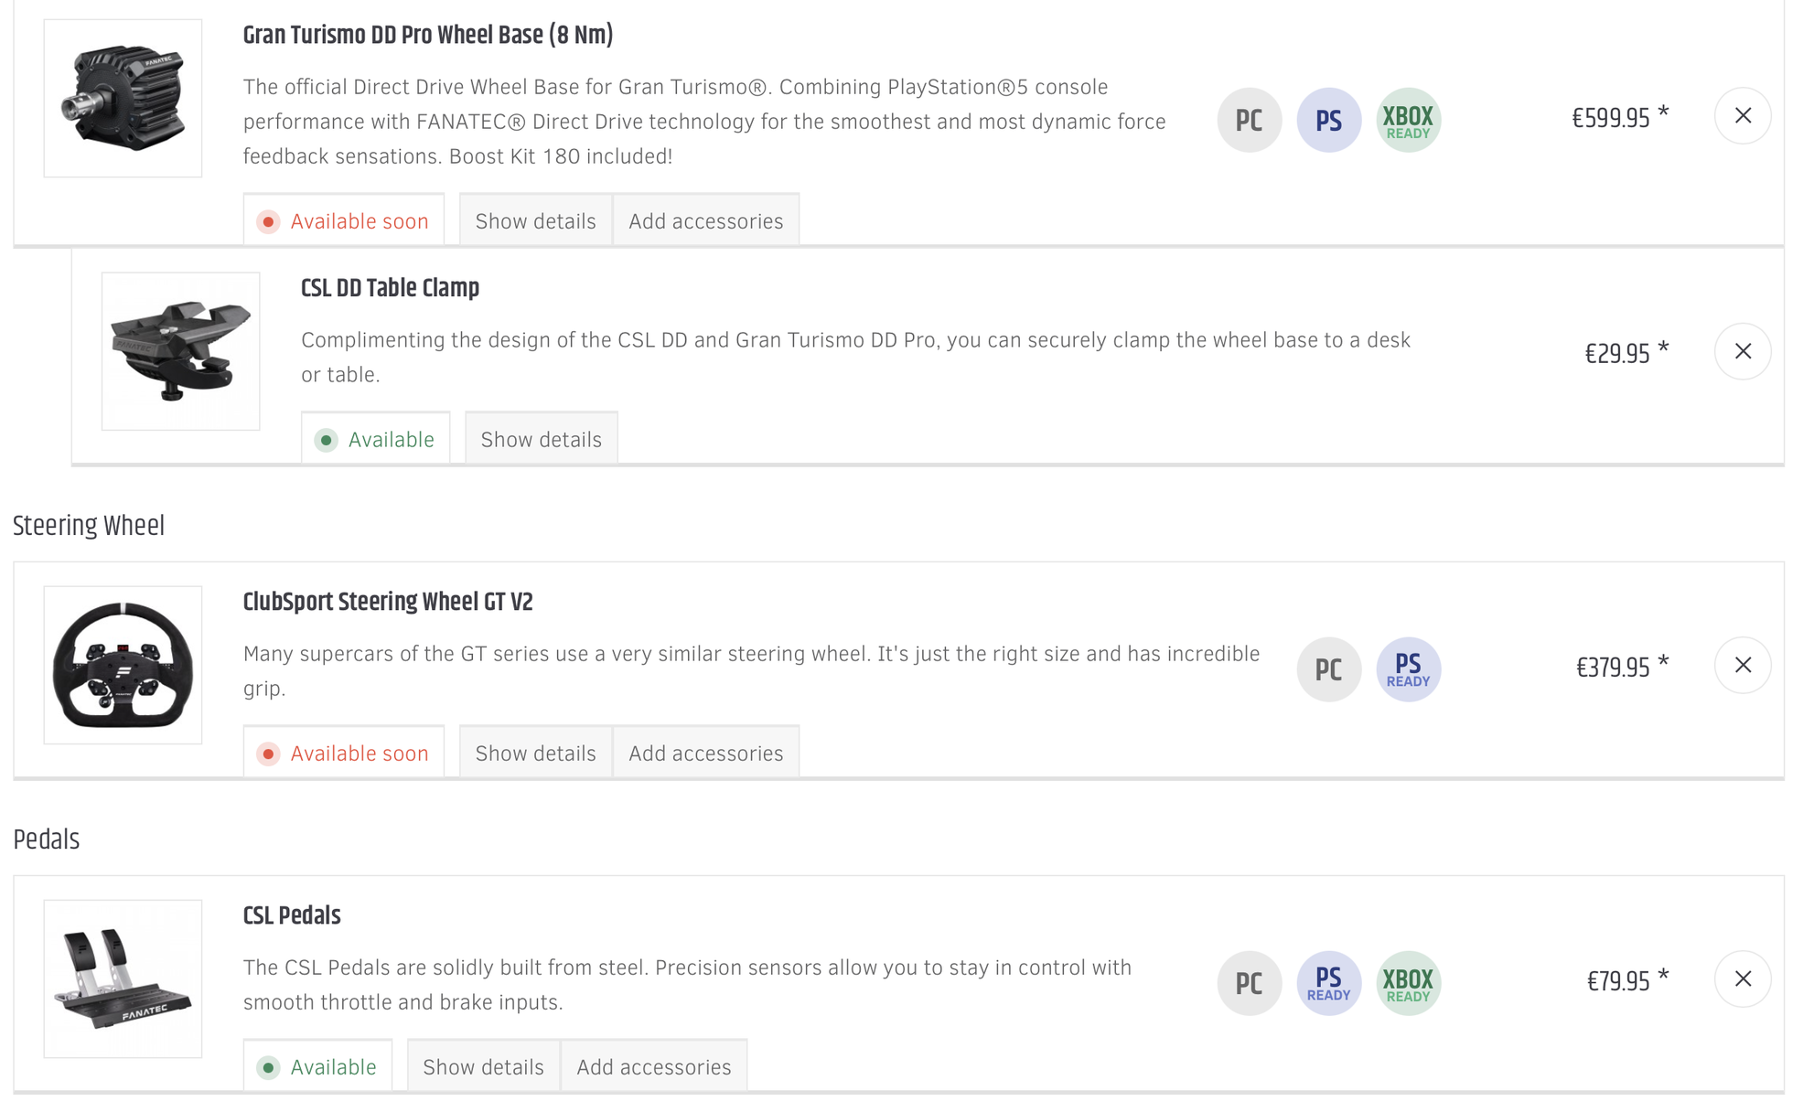Click ClubSport Steering Wheel GT V2 title
This screenshot has width=1814, height=1112.
(387, 602)
